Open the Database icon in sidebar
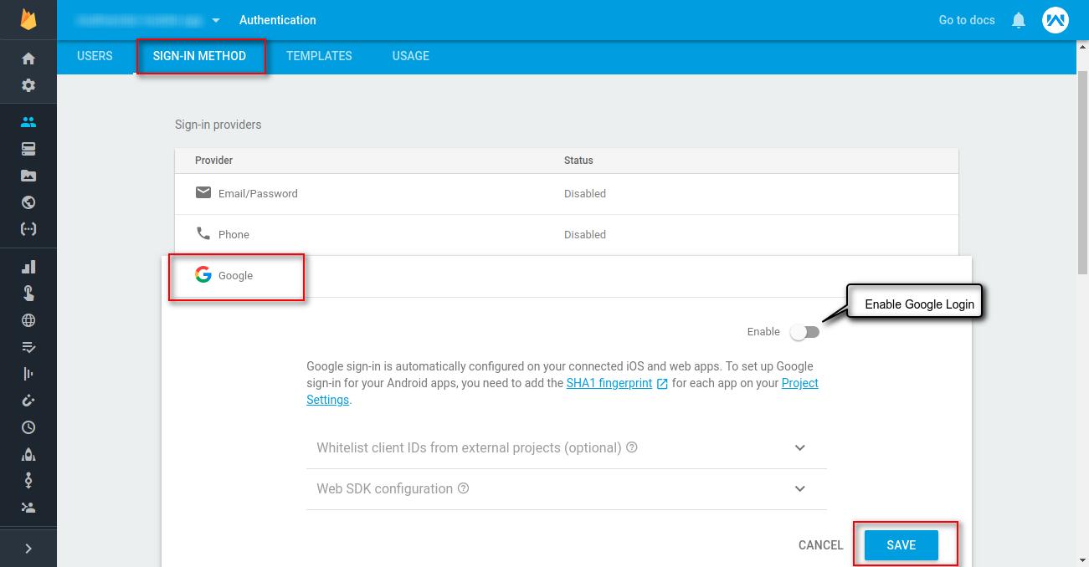 click(x=28, y=149)
